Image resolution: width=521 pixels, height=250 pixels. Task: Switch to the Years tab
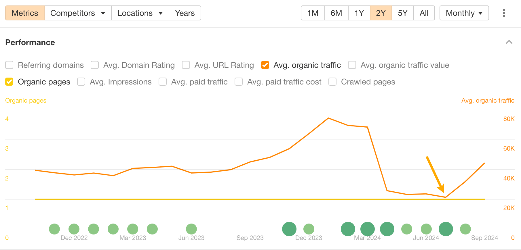click(x=185, y=13)
